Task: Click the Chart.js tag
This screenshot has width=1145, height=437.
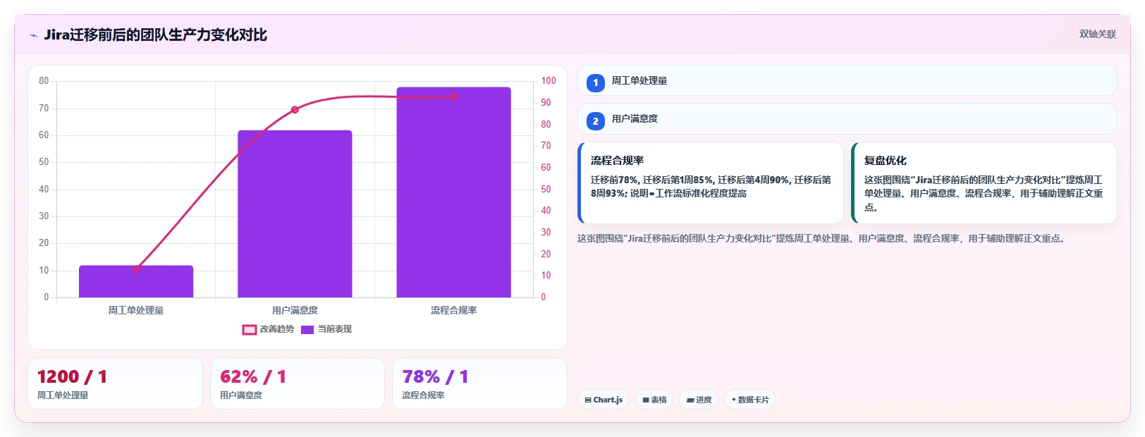Action: coord(604,400)
